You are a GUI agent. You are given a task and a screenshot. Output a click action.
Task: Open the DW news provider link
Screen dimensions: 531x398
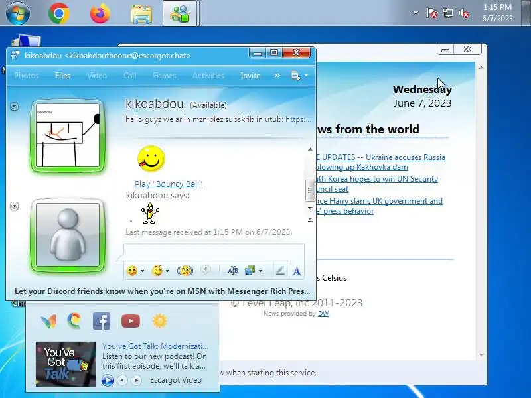323,313
